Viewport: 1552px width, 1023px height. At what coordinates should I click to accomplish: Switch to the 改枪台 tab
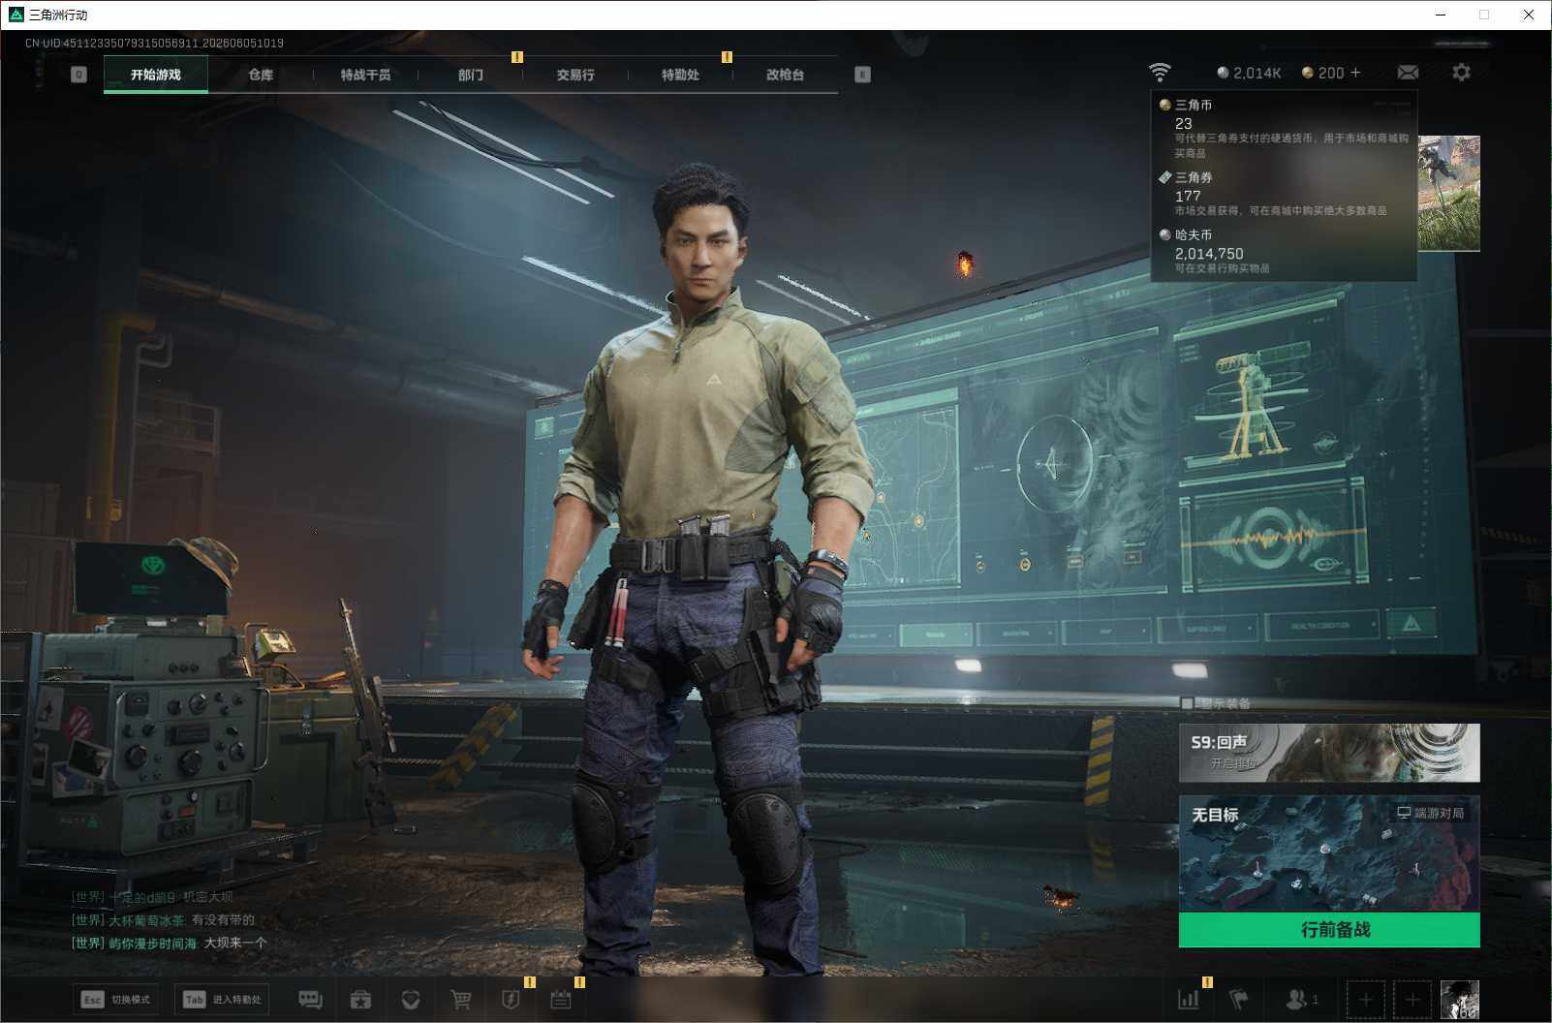pos(785,75)
